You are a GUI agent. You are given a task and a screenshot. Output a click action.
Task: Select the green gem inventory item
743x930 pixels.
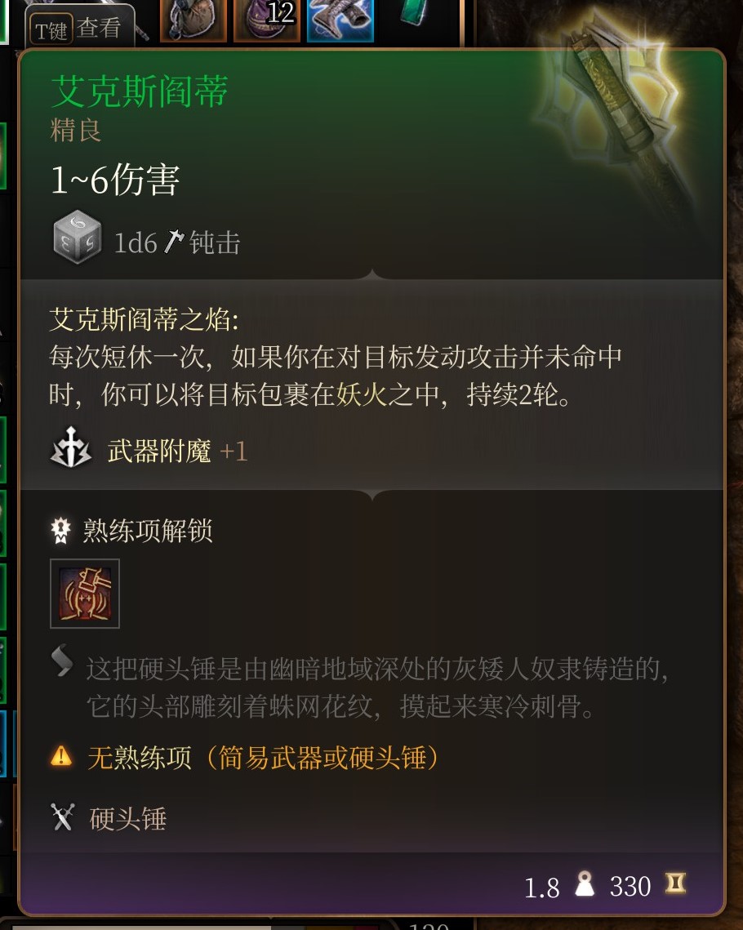415,14
